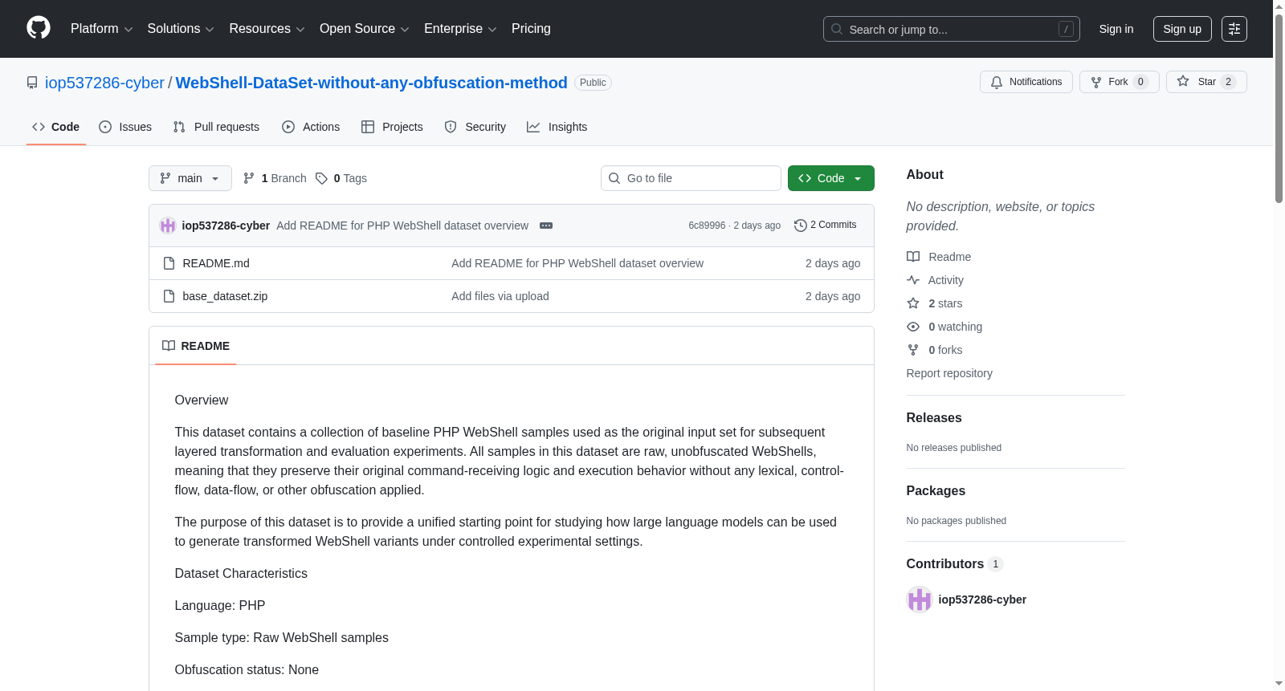Screen dimensions: 1285x691
Task: Click the README book icon in file header
Action: click(x=169, y=346)
